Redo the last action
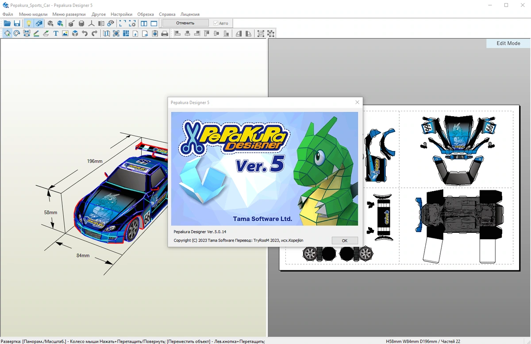The image size is (531, 344). point(94,33)
